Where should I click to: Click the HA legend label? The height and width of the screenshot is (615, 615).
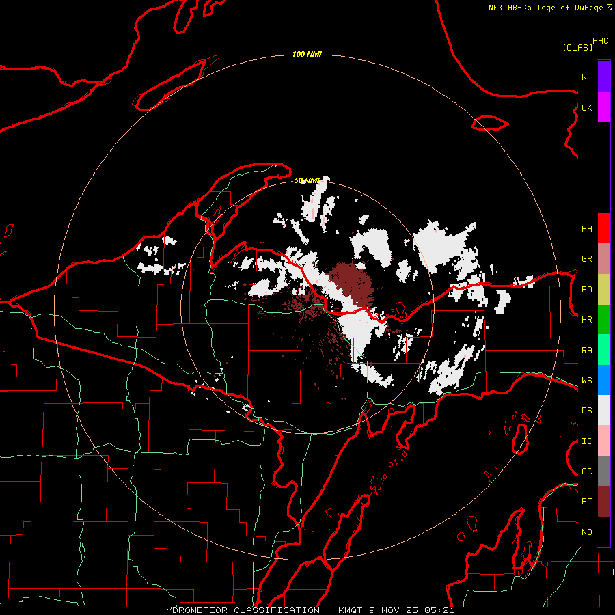point(586,229)
